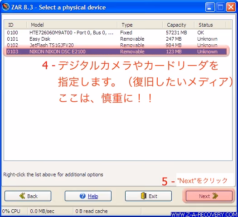Screen dimensions: 238x217
Task: Sort list by Status column header
Action: 210,25
